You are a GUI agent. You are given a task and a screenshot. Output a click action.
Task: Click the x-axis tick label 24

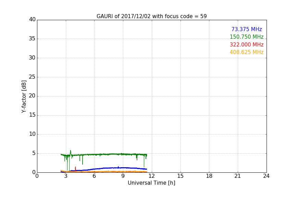pos(266,176)
